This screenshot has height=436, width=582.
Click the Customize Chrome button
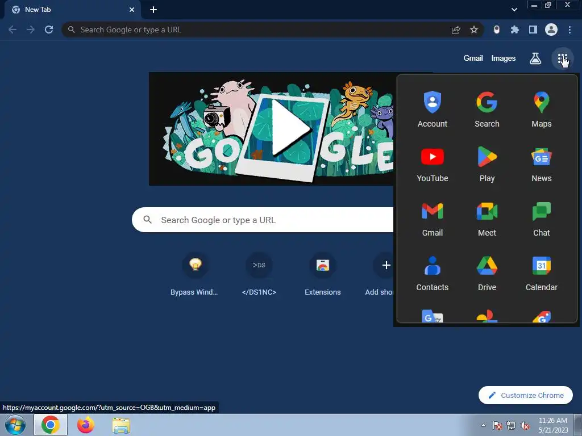[x=525, y=395]
